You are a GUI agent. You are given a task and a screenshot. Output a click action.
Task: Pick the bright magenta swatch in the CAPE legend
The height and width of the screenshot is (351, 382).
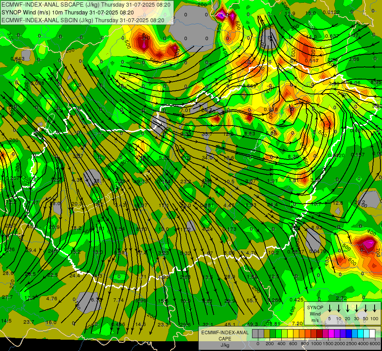331,334
